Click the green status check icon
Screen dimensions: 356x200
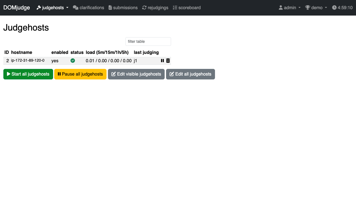pyautogui.click(x=73, y=61)
